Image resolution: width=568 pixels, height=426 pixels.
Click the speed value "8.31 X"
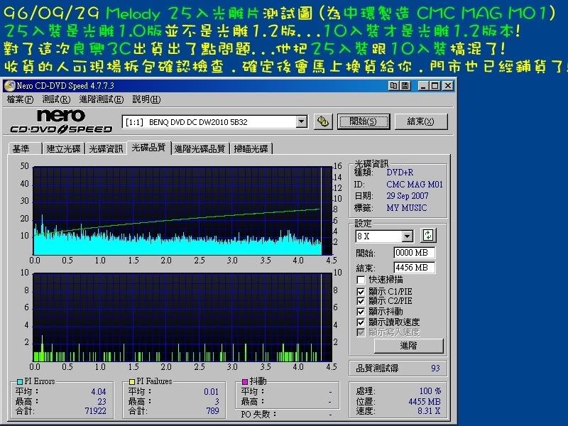coord(429,411)
